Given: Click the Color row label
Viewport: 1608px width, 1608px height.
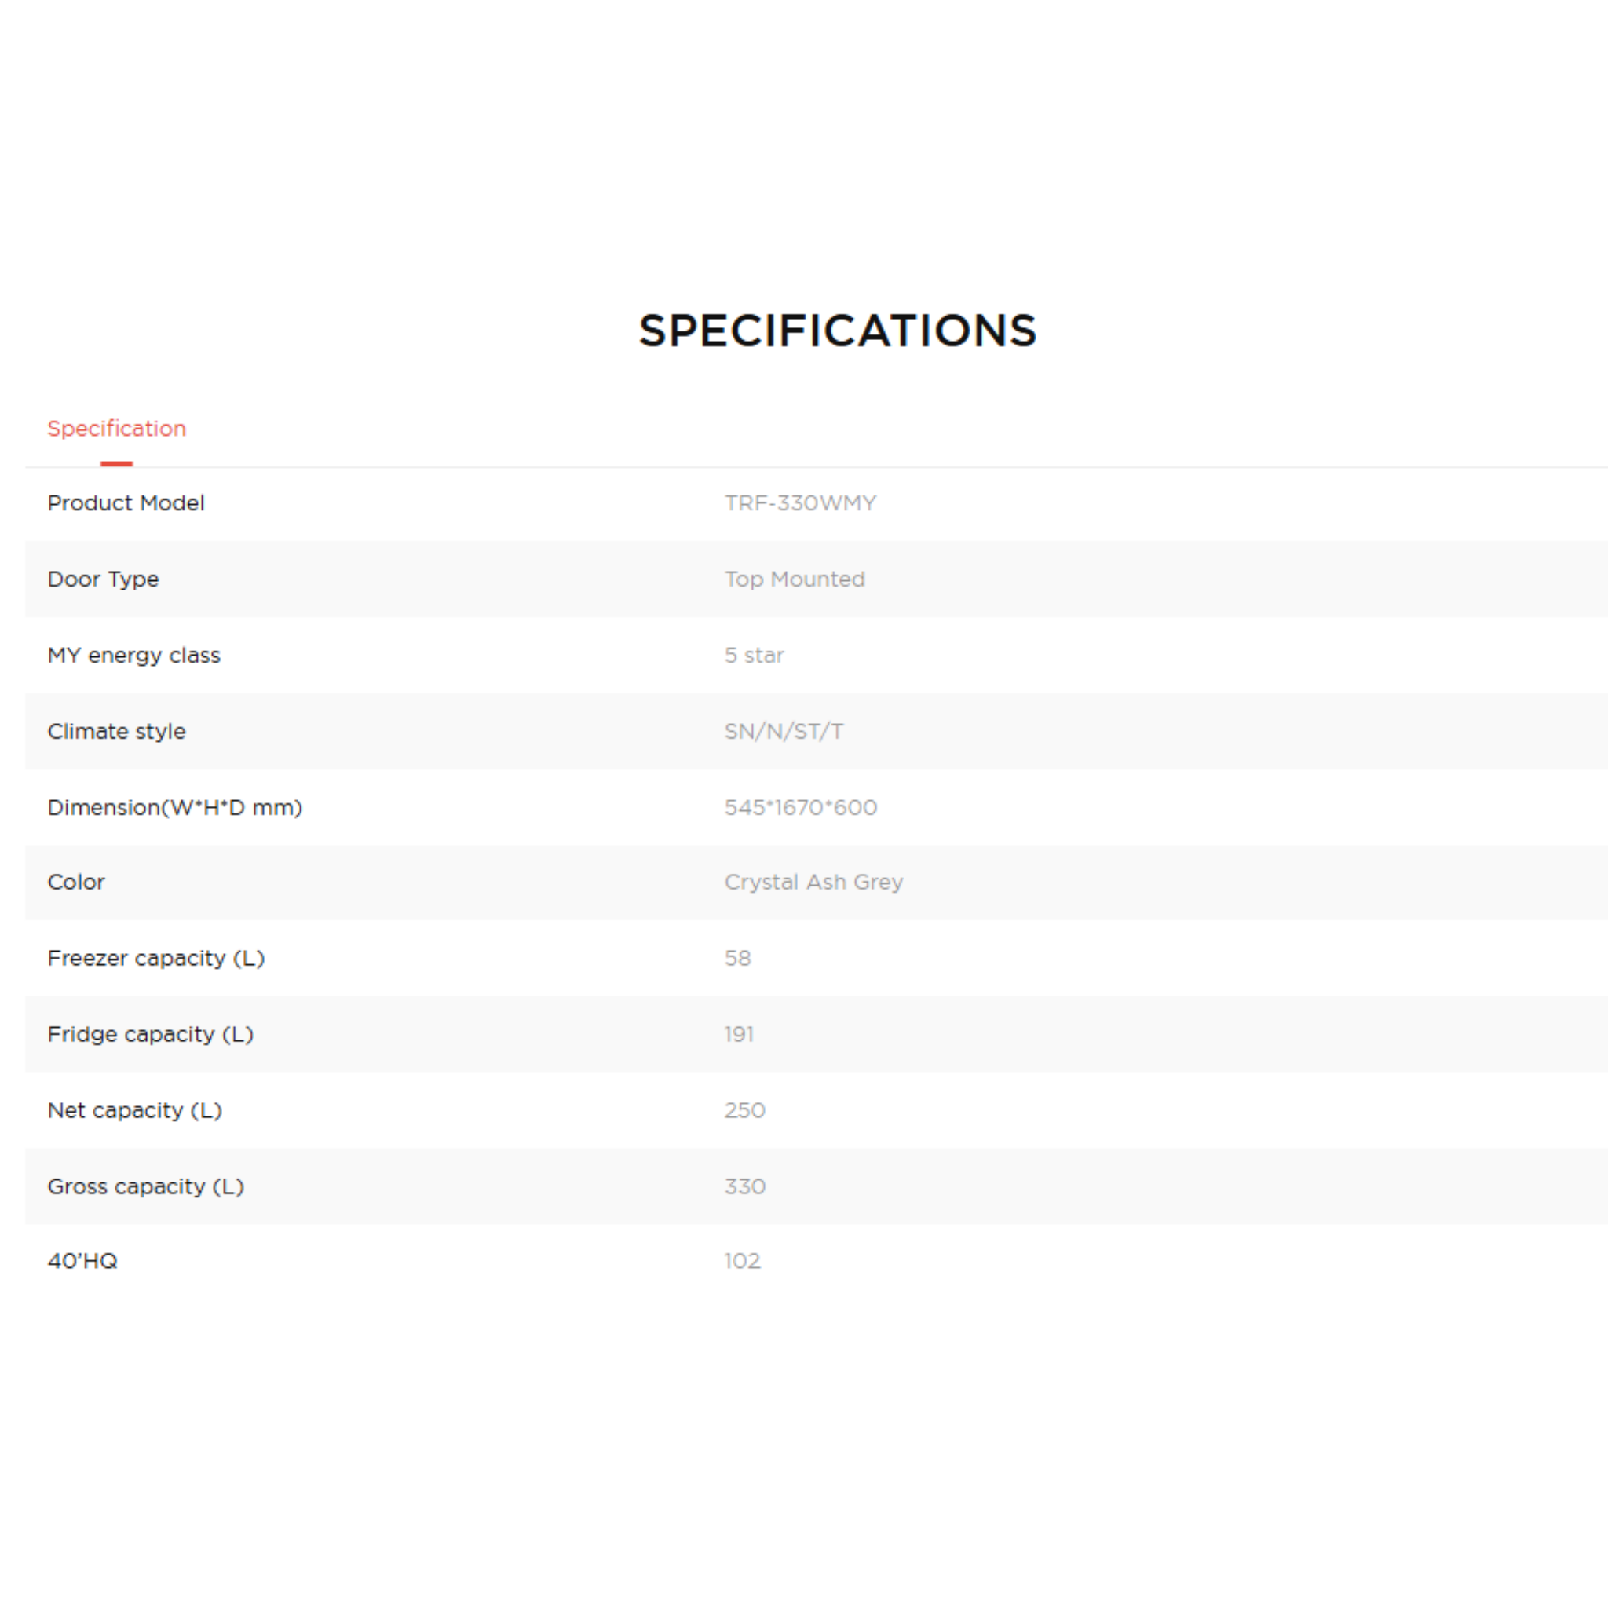Looking at the screenshot, I should 75,883.
